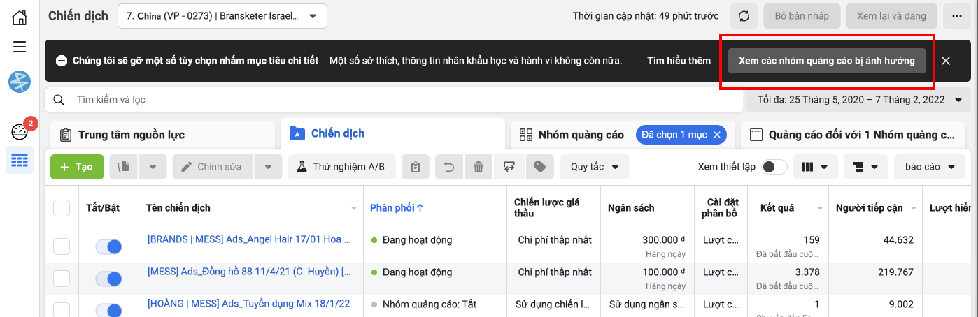Click the columns layout icon
This screenshot has height=317, width=978.
click(807, 167)
